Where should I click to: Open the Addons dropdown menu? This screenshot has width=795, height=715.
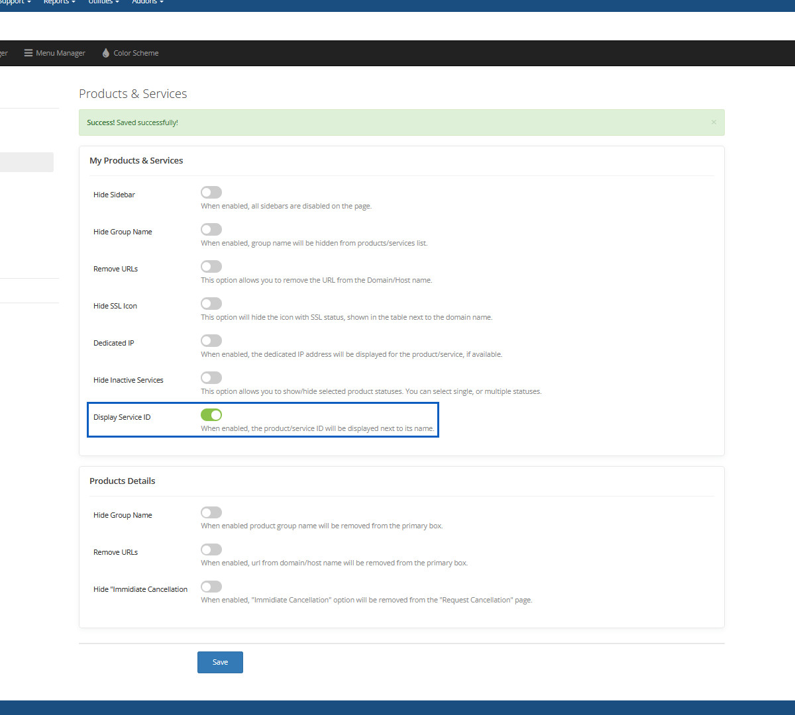tap(147, 2)
